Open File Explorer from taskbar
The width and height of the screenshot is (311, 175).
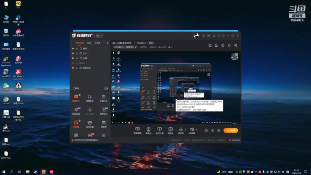point(28,171)
